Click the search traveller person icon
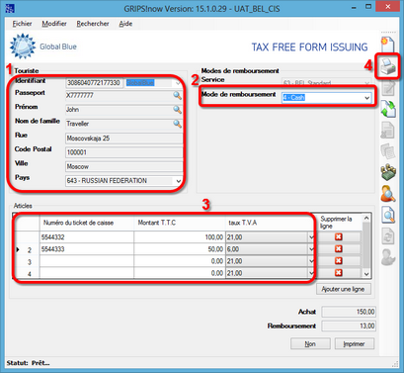404x373 pixels. point(388,194)
